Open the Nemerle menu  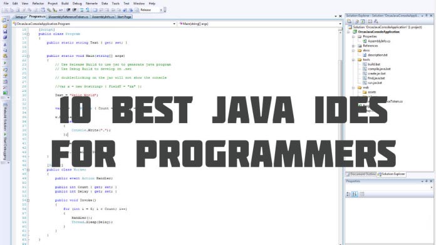pyautogui.click(x=91, y=3)
